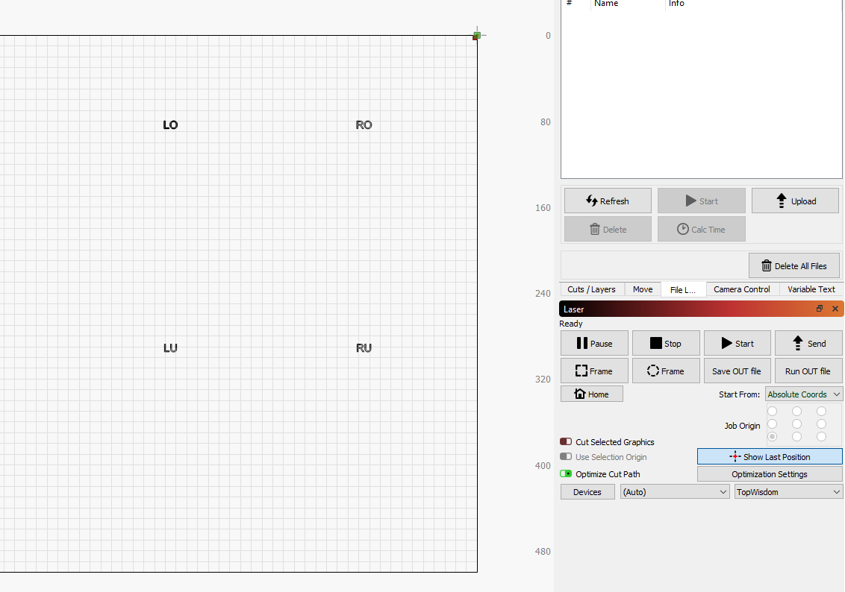This screenshot has height=592, width=845.
Task: Select the middle-right Job Origin radio
Action: [x=821, y=424]
